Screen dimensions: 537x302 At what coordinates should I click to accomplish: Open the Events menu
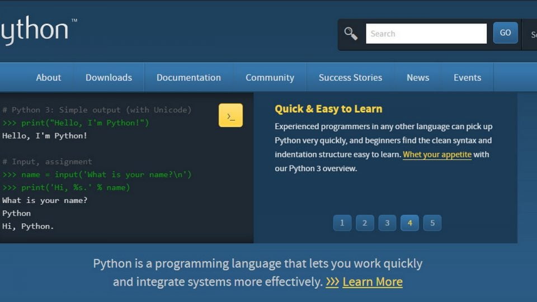pyautogui.click(x=467, y=78)
